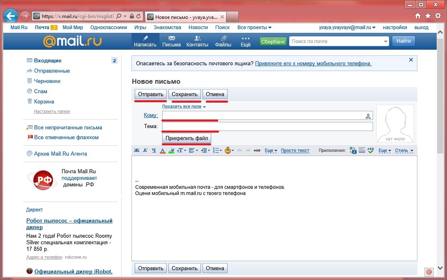Click Привяжите его к номеру телефона link
Image resolution: width=447 pixels, height=280 pixels.
point(313,64)
